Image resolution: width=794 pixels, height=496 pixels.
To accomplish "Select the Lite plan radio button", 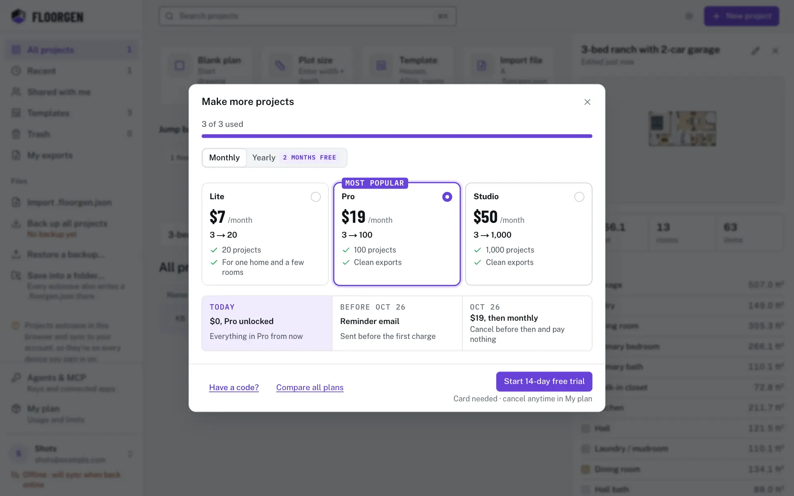I will coord(316,197).
